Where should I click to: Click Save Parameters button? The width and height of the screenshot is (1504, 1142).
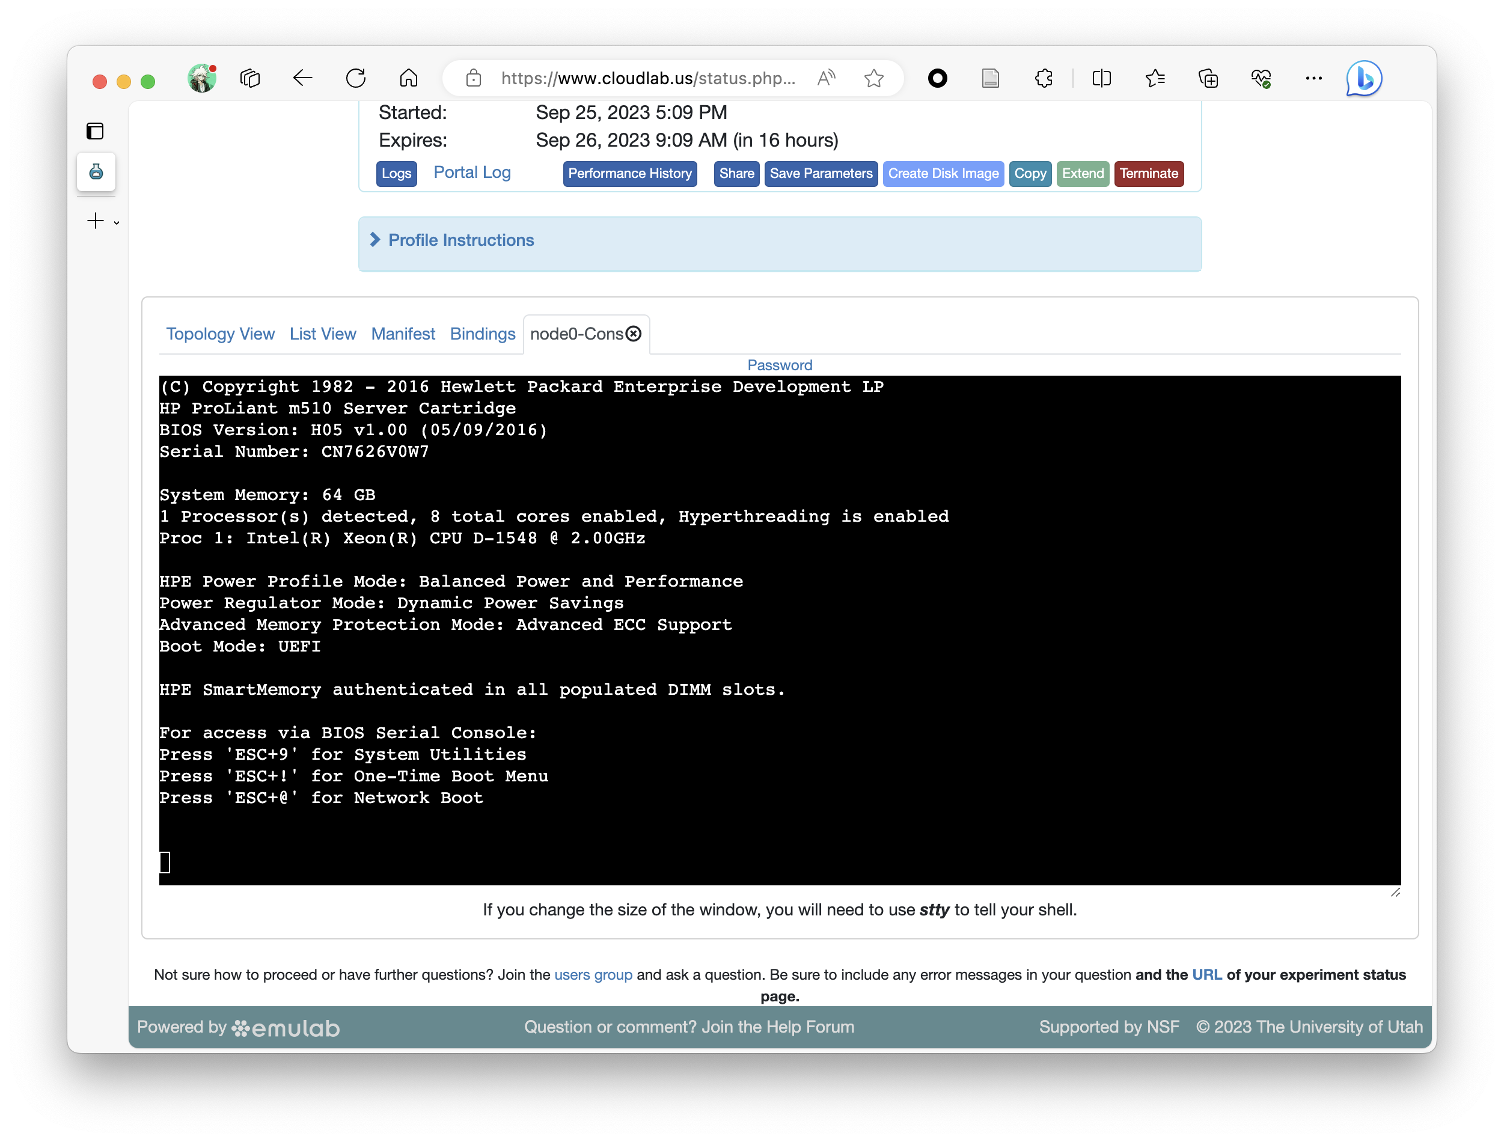point(821,173)
